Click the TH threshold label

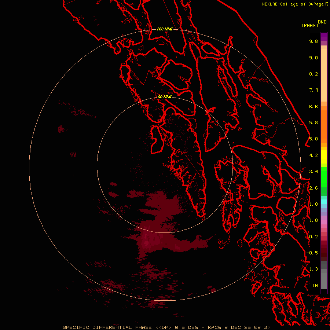pos(315,286)
